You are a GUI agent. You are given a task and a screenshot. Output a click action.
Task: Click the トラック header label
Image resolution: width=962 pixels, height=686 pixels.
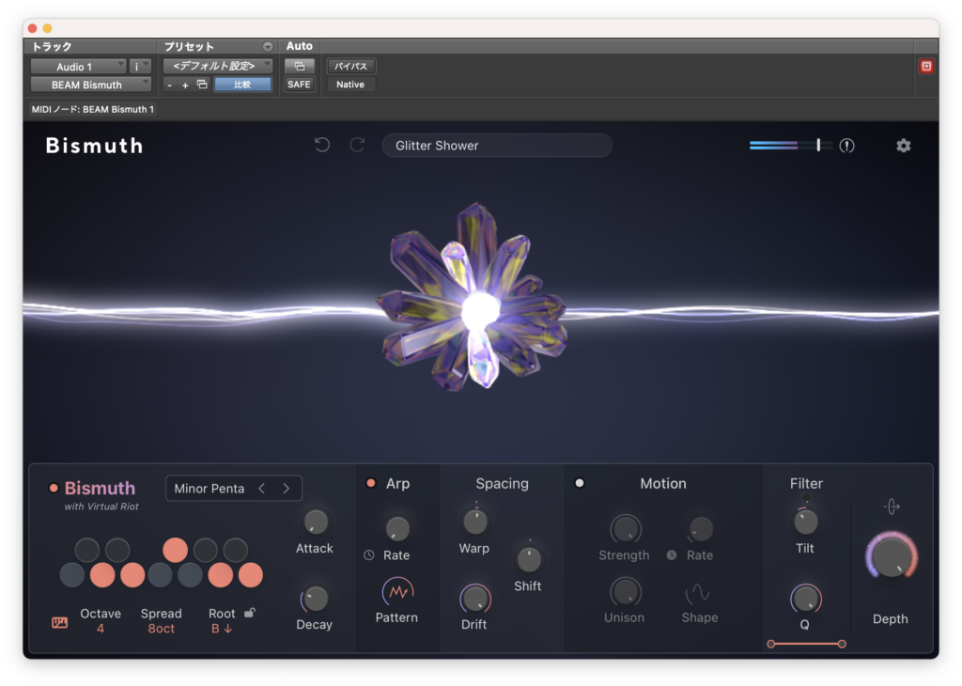coord(53,47)
